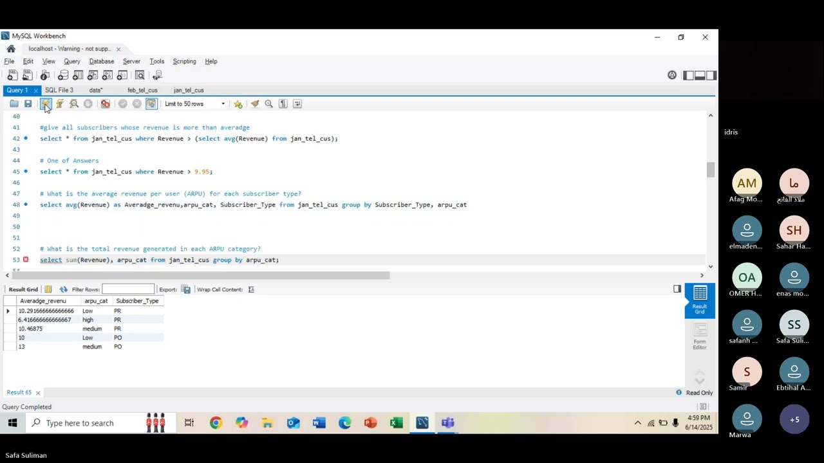Image resolution: width=824 pixels, height=463 pixels.
Task: Click the reconnect to DBMS icon
Action: [157, 75]
